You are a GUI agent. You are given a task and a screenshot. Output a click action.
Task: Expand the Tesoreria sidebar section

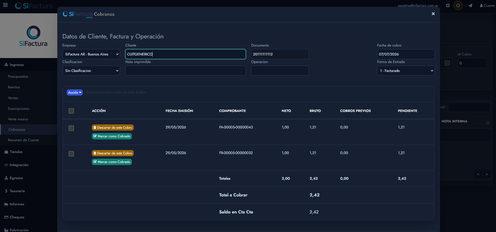29,191
